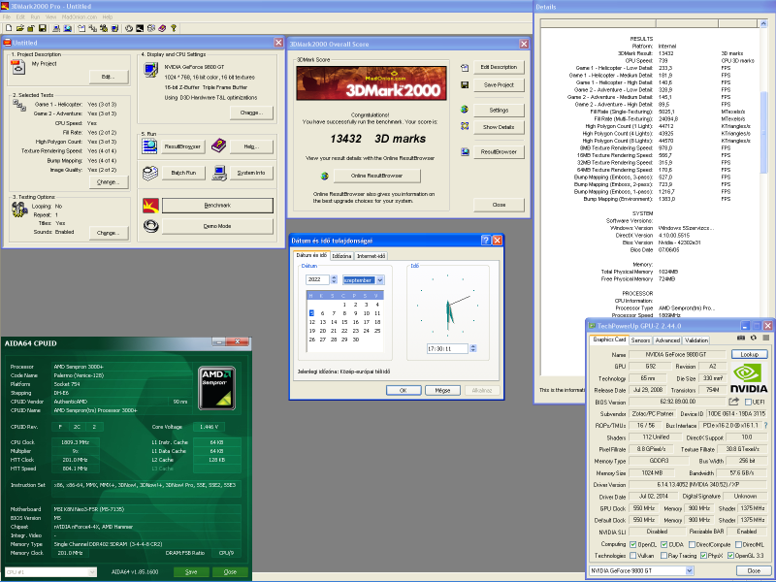Viewport: 776px width, 582px height.
Task: Click the globe icon beside Settings
Action: [465, 110]
